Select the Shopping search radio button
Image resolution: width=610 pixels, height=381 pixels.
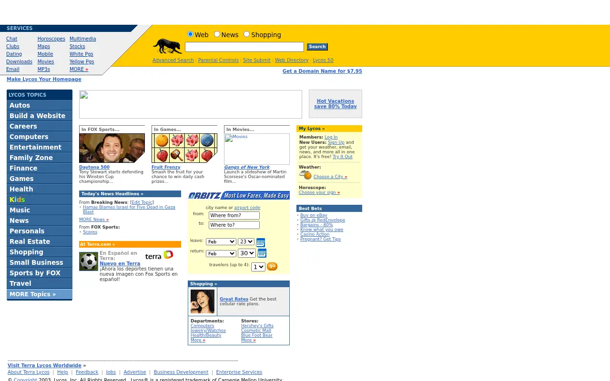pyautogui.click(x=246, y=34)
